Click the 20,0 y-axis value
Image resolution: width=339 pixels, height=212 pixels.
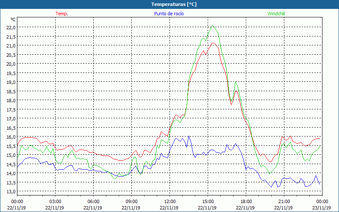pyautogui.click(x=11, y=64)
